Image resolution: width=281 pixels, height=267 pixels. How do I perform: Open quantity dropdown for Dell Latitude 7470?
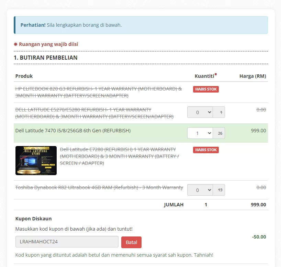coord(200,133)
